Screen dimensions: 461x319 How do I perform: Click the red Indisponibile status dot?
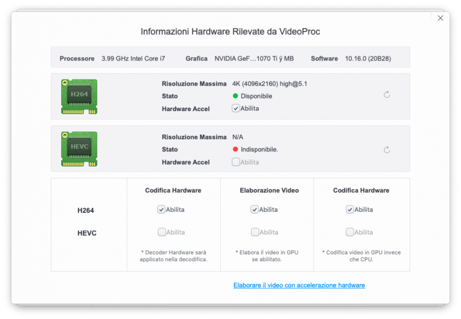tap(235, 149)
